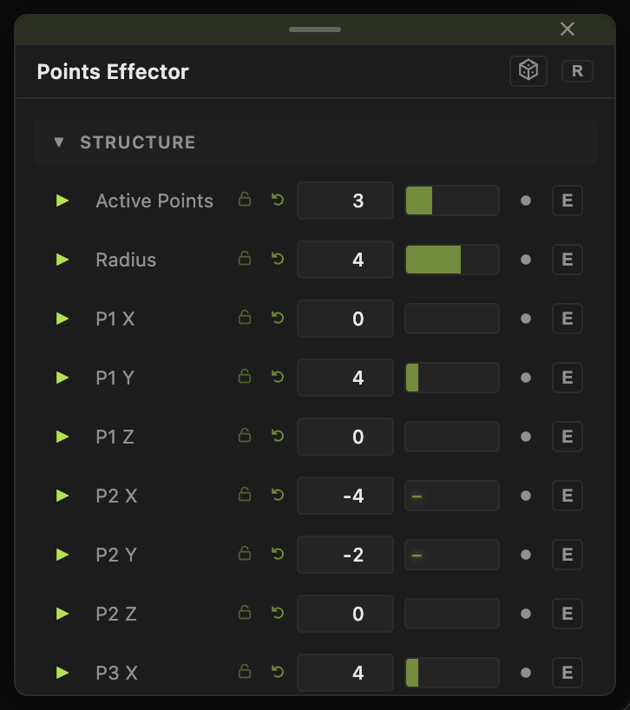Toggle the lock icon for P2 X
The image size is (630, 710).
point(245,495)
